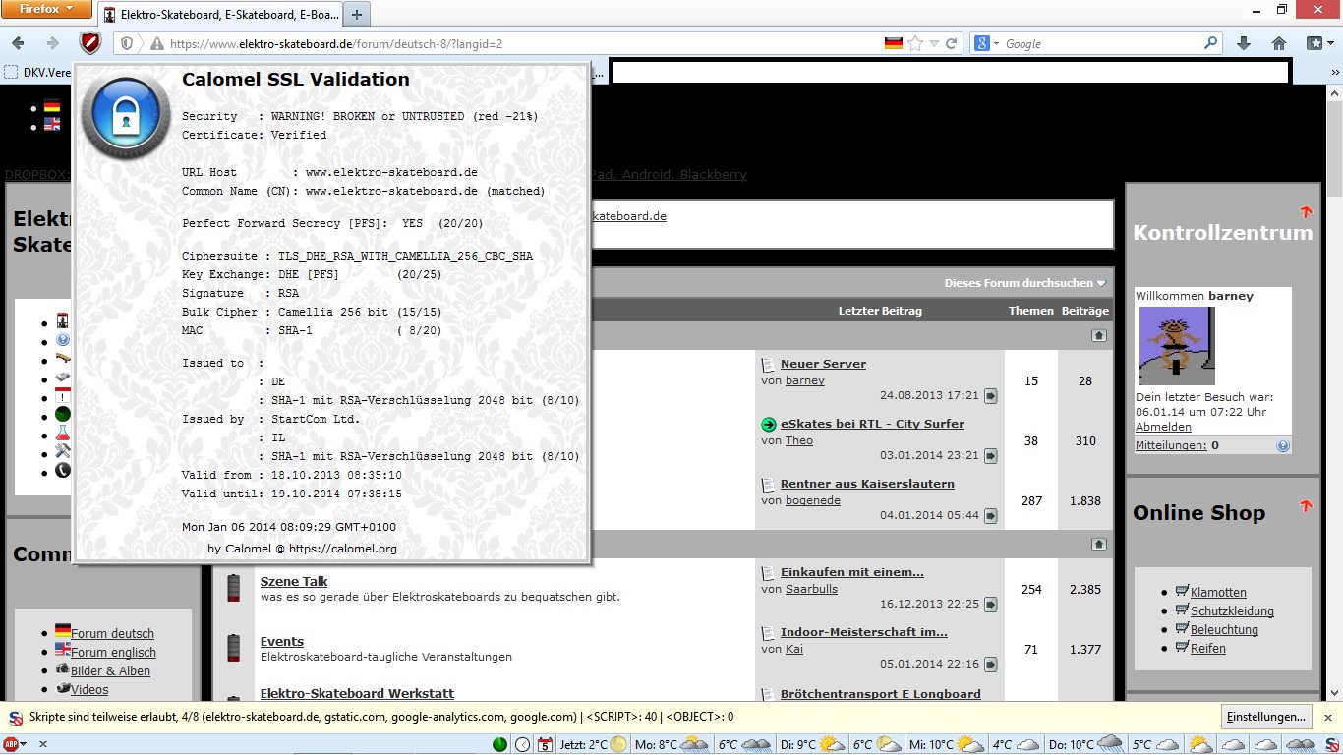Collapse the first forum category section
This screenshot has height=755, width=1343.
pos(1099,335)
